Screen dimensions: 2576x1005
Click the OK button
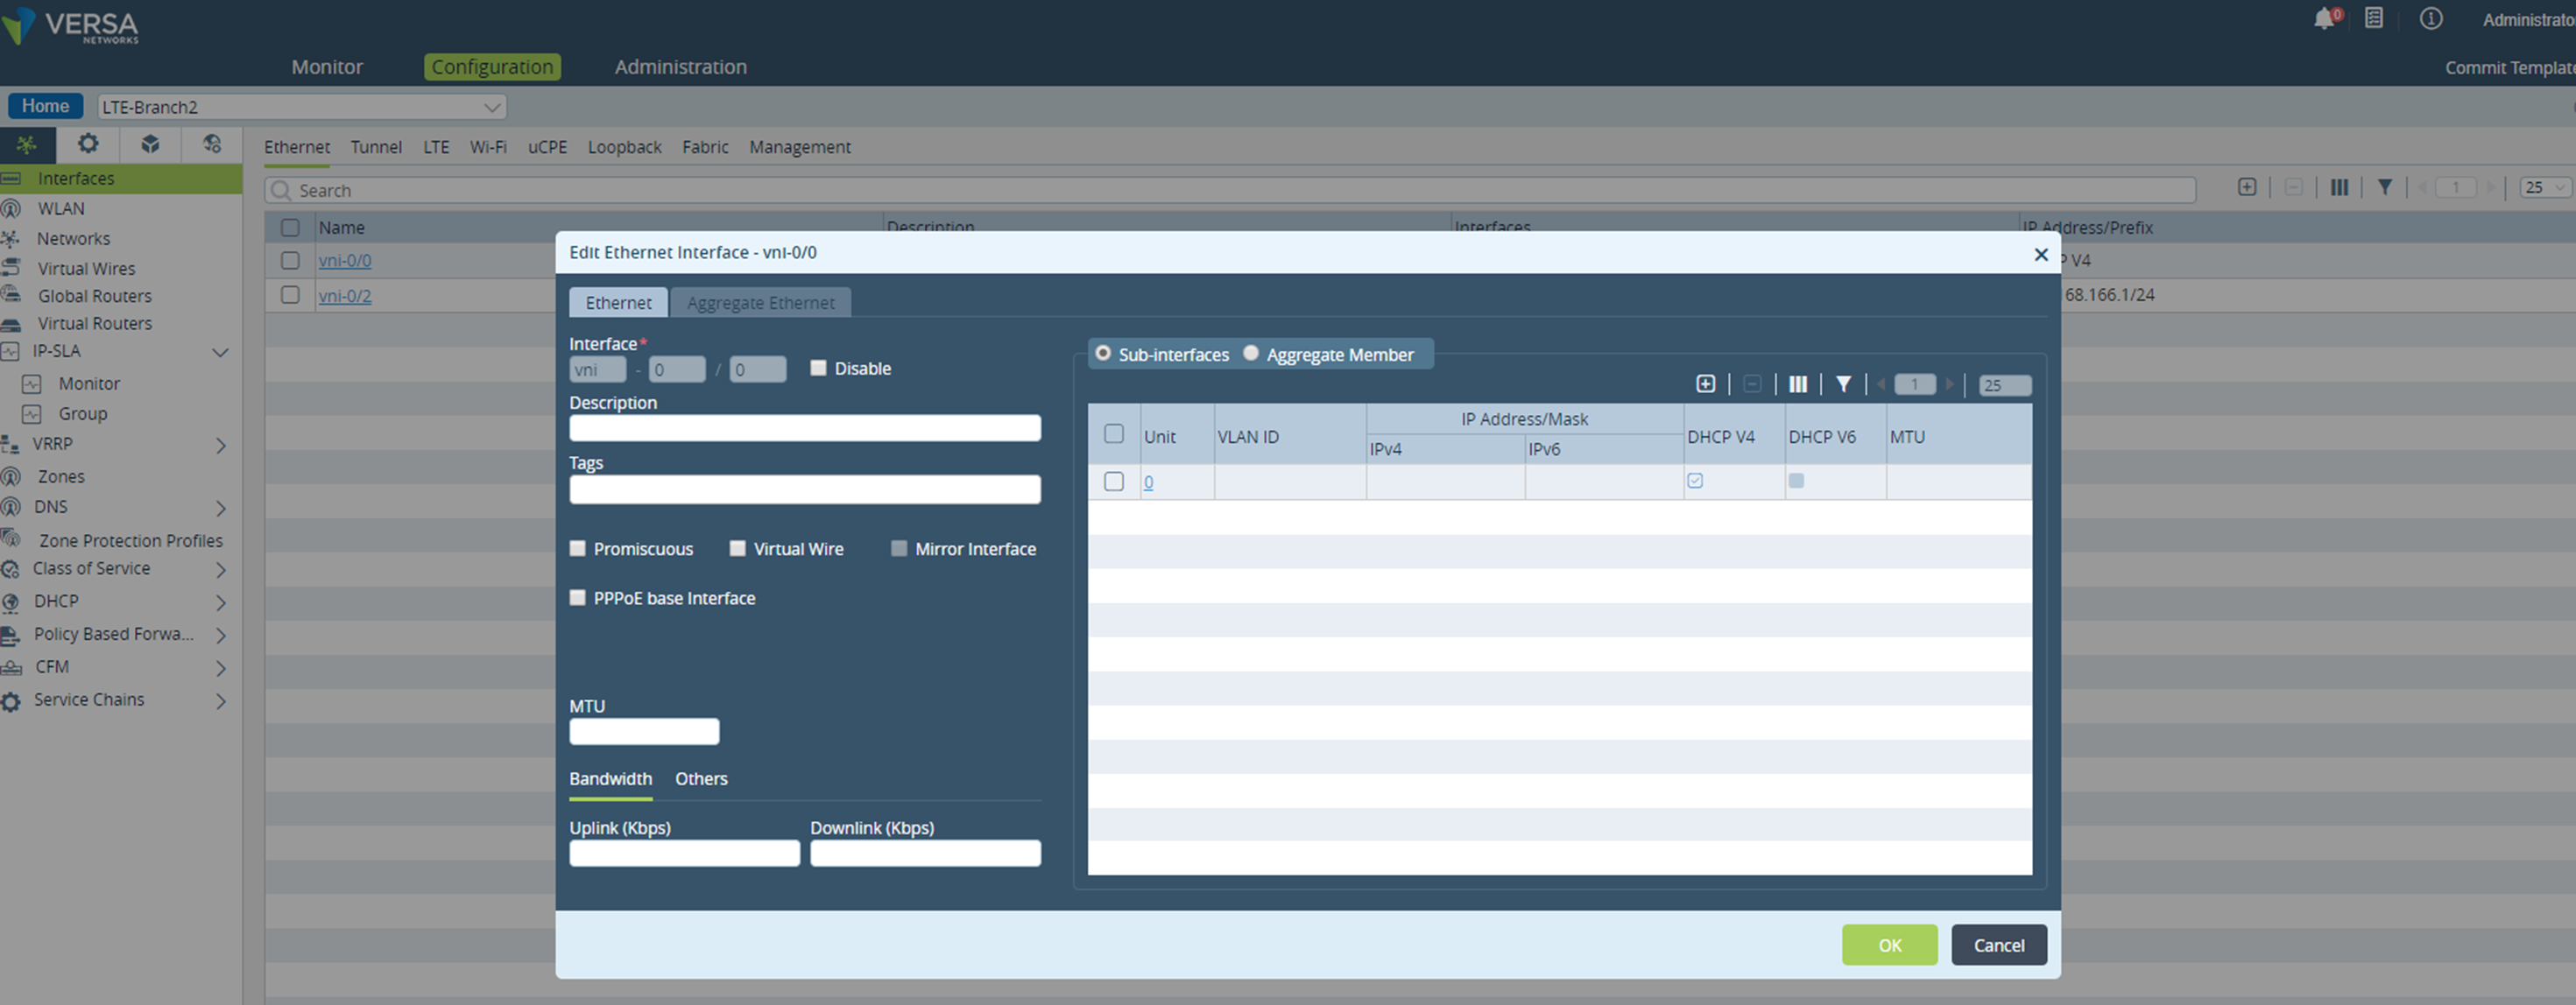(x=1888, y=945)
